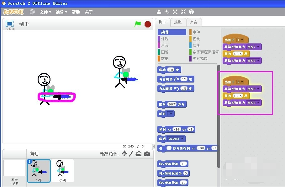Edit seconds field in 秒内滑行到 block
Screen dimensions: 285x187
(169, 148)
